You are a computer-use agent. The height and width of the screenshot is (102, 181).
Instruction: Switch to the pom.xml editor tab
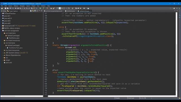[53, 11]
